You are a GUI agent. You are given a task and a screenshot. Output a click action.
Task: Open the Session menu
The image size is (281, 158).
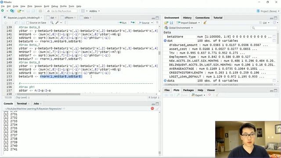click(38, 6)
